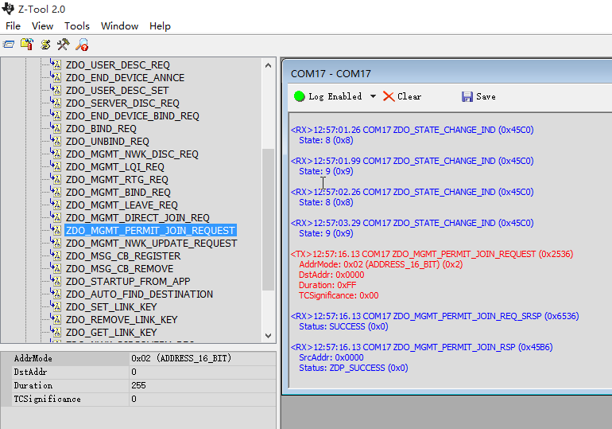Click the red X Clear icon
Screen dimensions: 612x429
389,96
